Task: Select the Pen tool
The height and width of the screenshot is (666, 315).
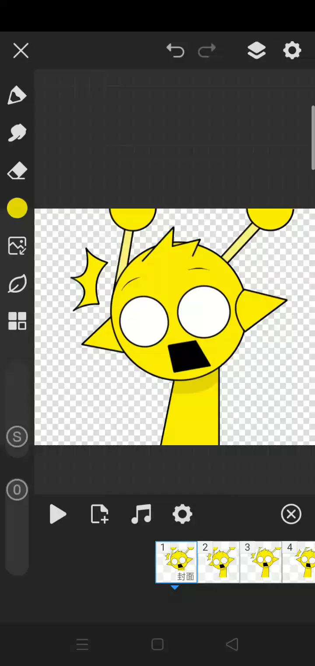Action: (x=17, y=95)
